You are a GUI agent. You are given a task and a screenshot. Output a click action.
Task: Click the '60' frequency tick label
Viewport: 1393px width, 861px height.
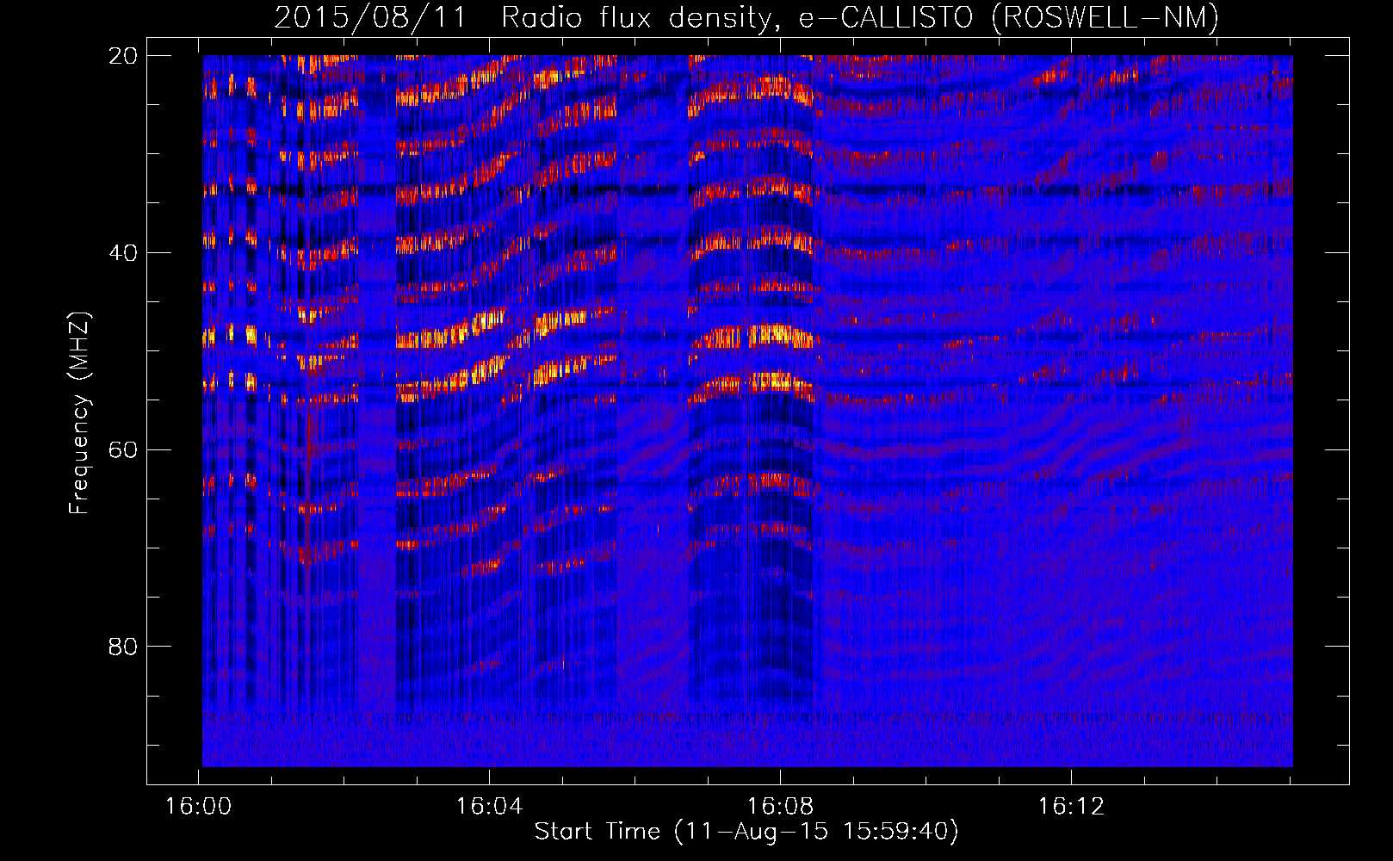click(123, 450)
